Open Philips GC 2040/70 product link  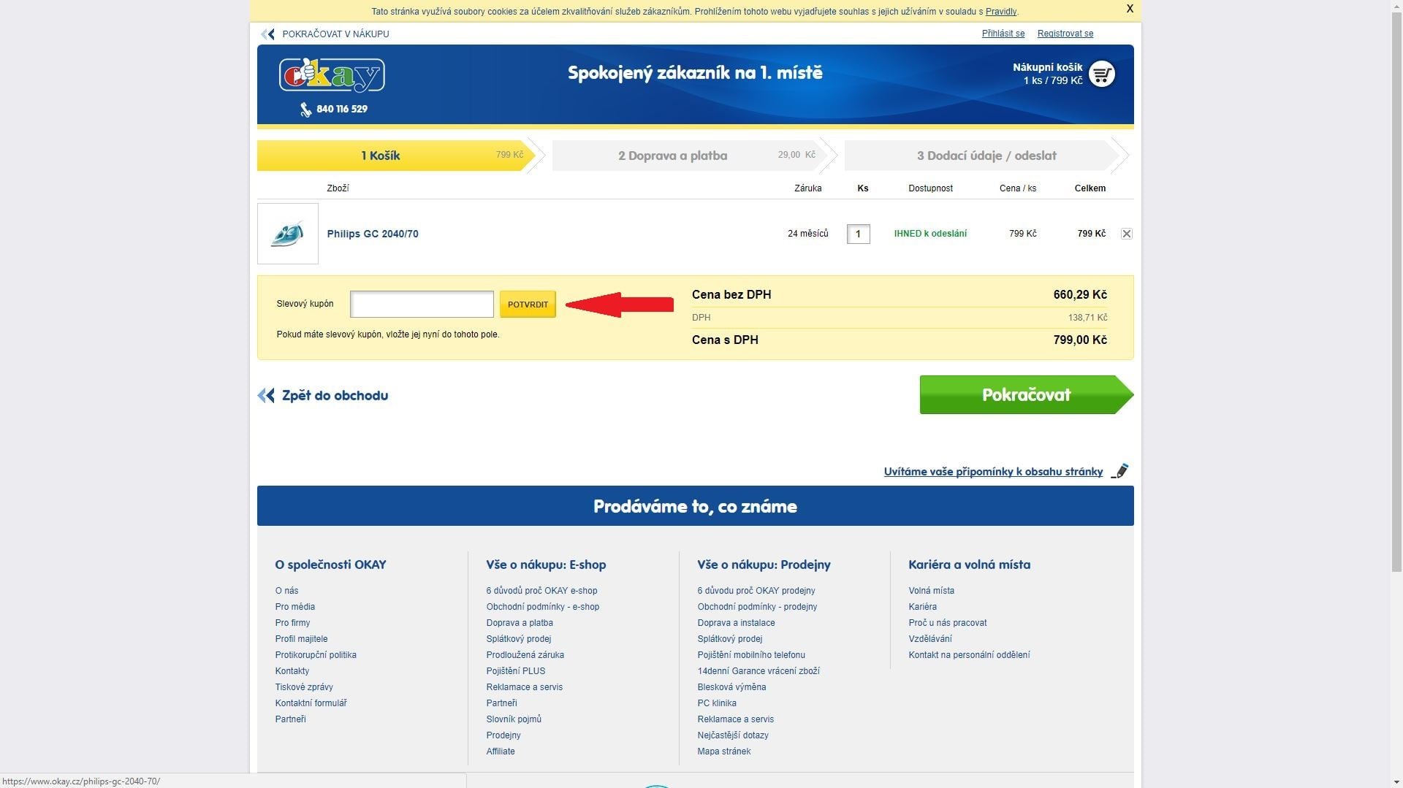coord(373,234)
